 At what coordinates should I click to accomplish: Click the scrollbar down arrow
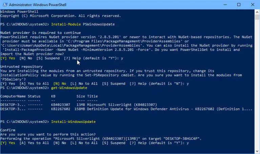[257, 151]
